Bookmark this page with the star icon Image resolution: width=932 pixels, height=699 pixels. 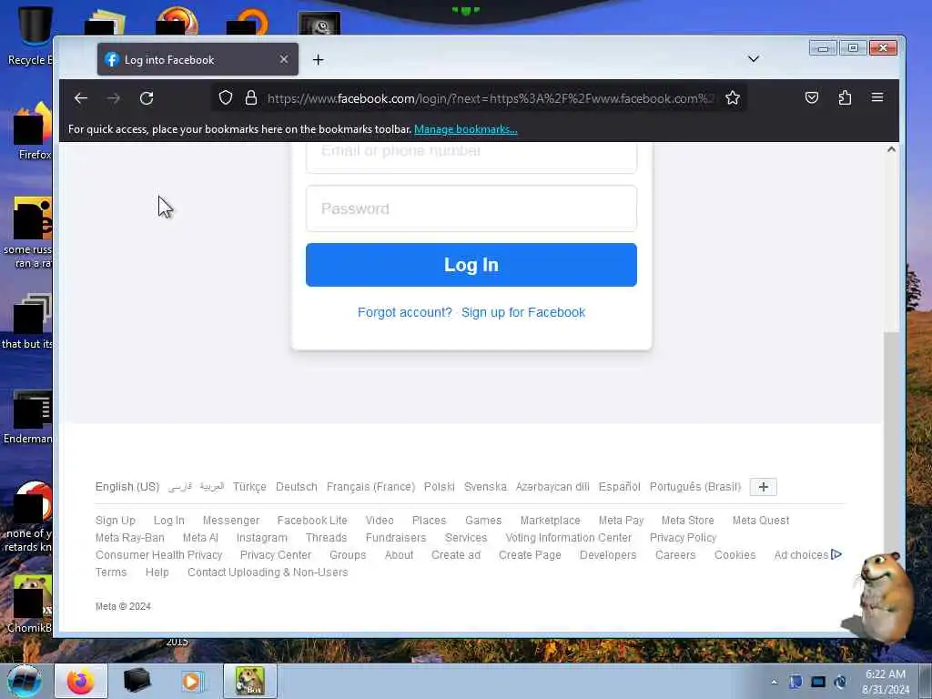coord(733,97)
